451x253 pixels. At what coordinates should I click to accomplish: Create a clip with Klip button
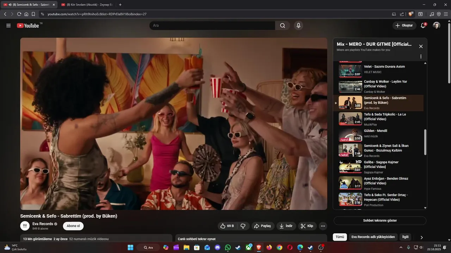coord(307,226)
